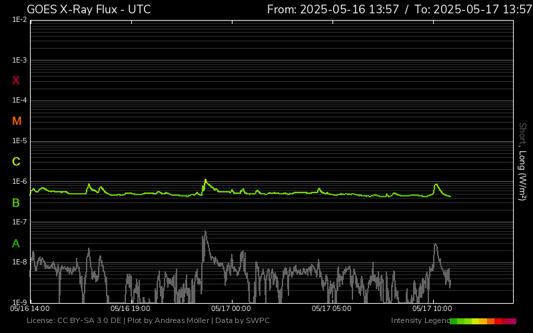
Task: Select the A flare class label
Action: (x=16, y=244)
